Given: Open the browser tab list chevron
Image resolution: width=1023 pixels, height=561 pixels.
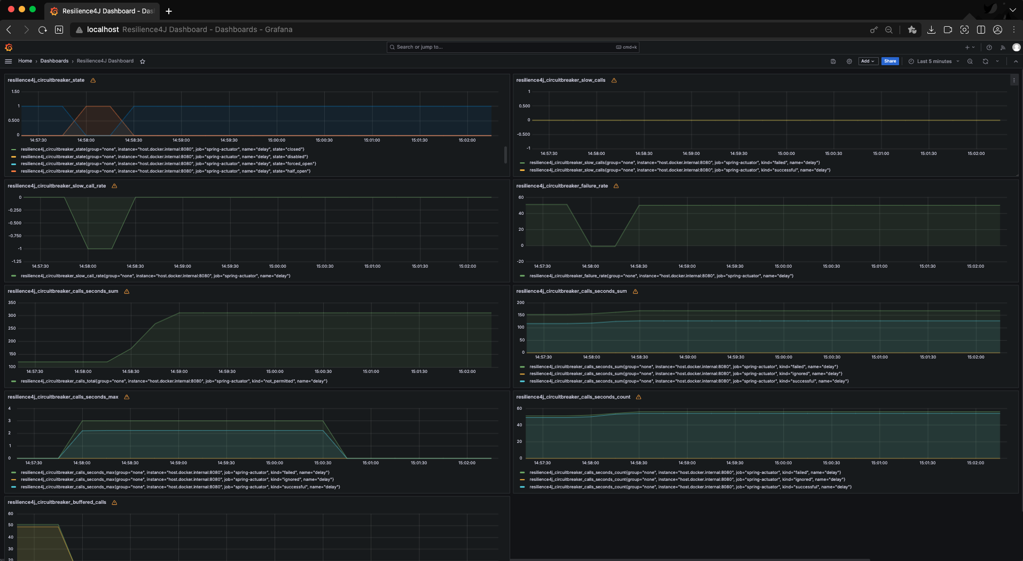Looking at the screenshot, I should tap(1012, 10).
